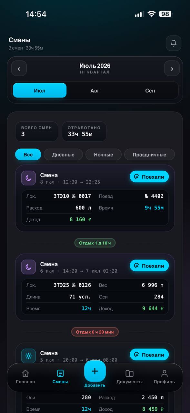The image size is (190, 413).
Task: Tap the sun icon on 5 июл shift
Action: click(28, 356)
